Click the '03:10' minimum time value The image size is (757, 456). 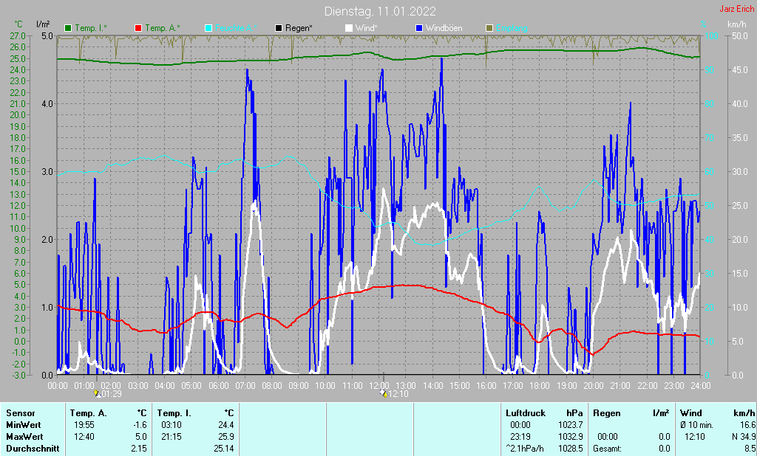[x=172, y=425]
